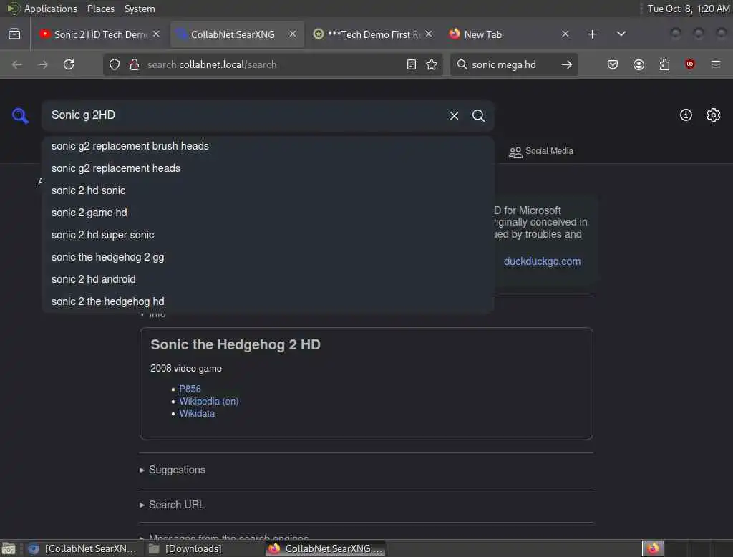Open the Pocket save button
The width and height of the screenshot is (733, 557).
click(613, 64)
